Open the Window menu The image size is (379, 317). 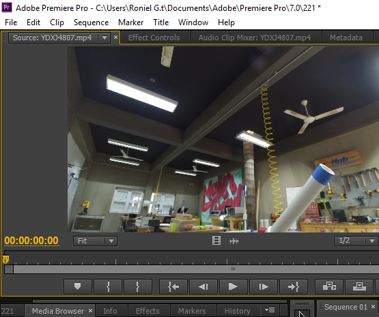click(x=193, y=22)
